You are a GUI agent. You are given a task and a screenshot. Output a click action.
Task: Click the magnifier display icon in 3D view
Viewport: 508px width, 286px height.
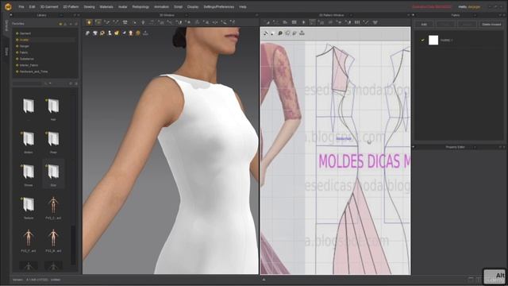click(102, 33)
